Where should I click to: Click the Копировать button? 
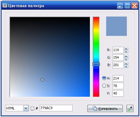pos(105,108)
